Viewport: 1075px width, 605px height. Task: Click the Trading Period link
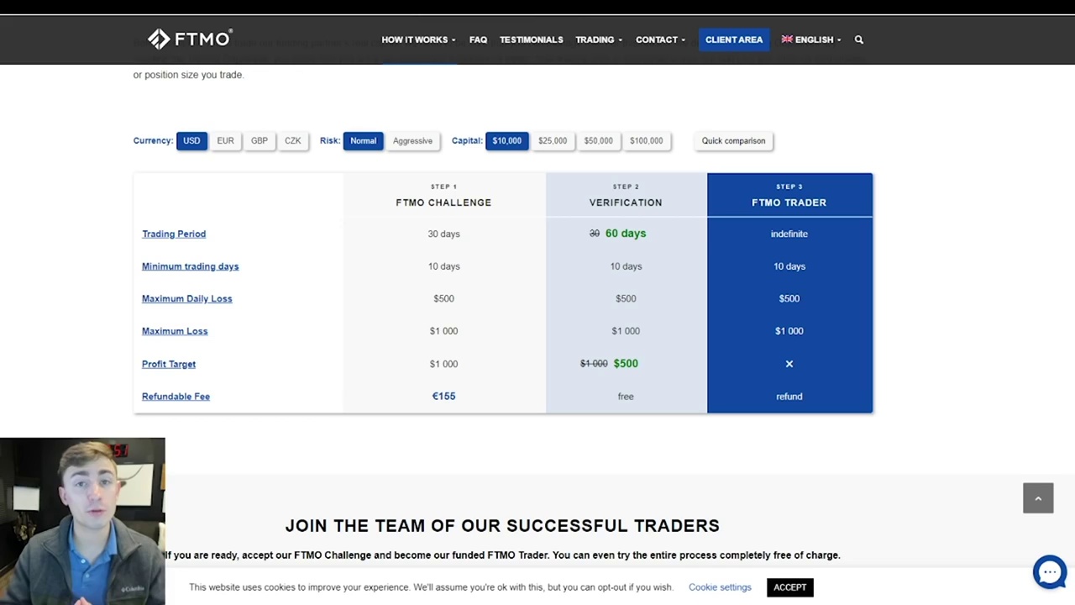[x=174, y=234]
